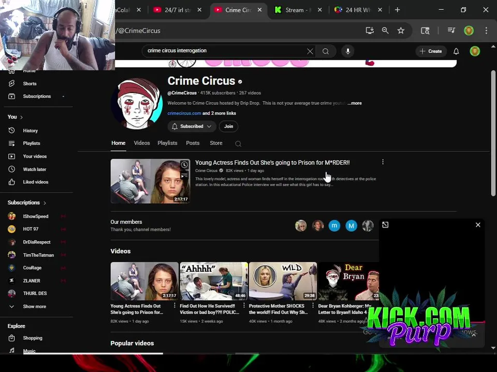
Task: Start voice search with the microphone
Action: coord(348,51)
